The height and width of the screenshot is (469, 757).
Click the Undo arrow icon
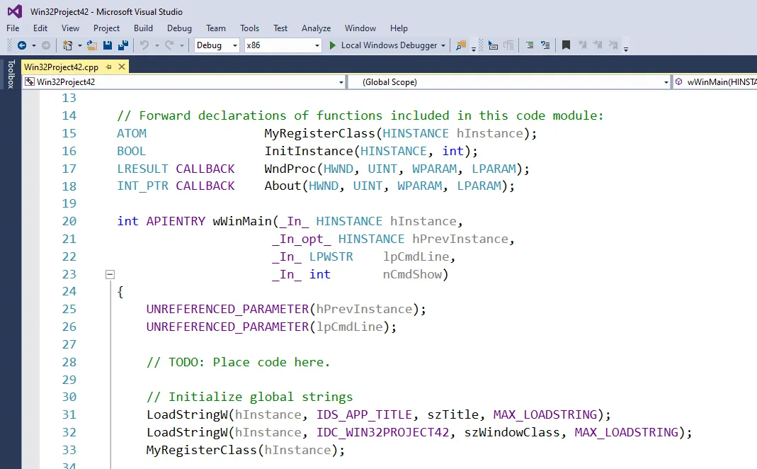pyautogui.click(x=144, y=45)
